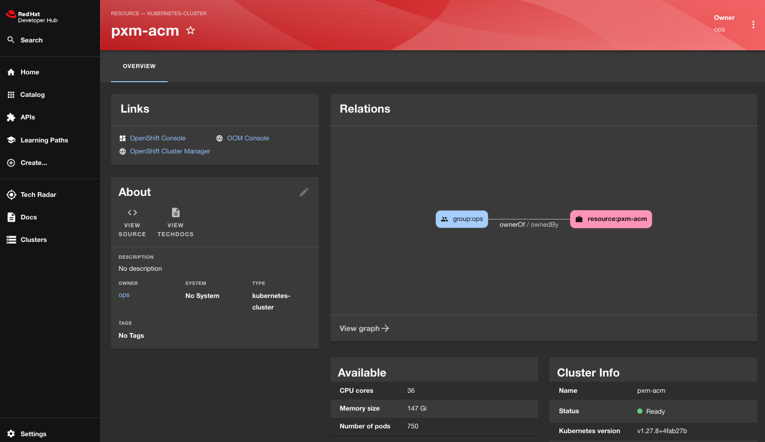This screenshot has width=765, height=442.
Task: Open the OpenShift Console link
Action: pyautogui.click(x=158, y=138)
